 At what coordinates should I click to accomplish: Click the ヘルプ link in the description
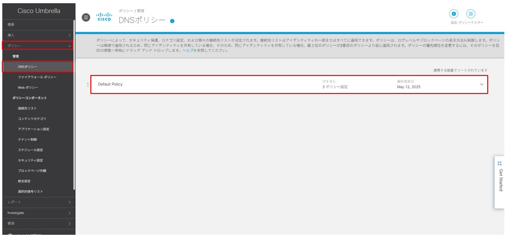pos(188,51)
